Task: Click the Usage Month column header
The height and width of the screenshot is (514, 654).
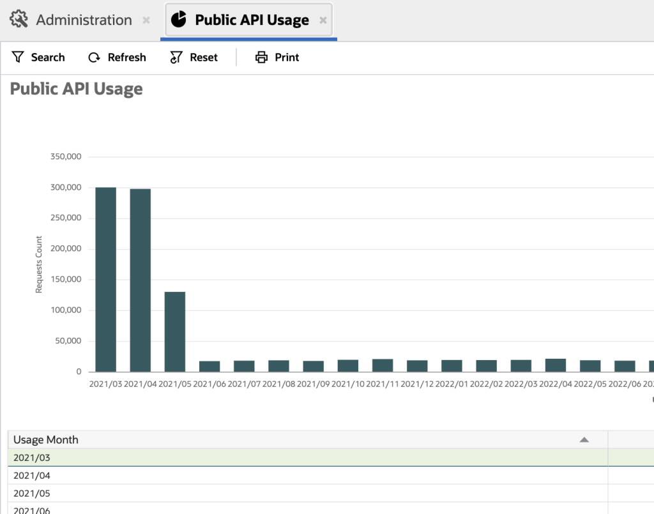Action: 46,439
